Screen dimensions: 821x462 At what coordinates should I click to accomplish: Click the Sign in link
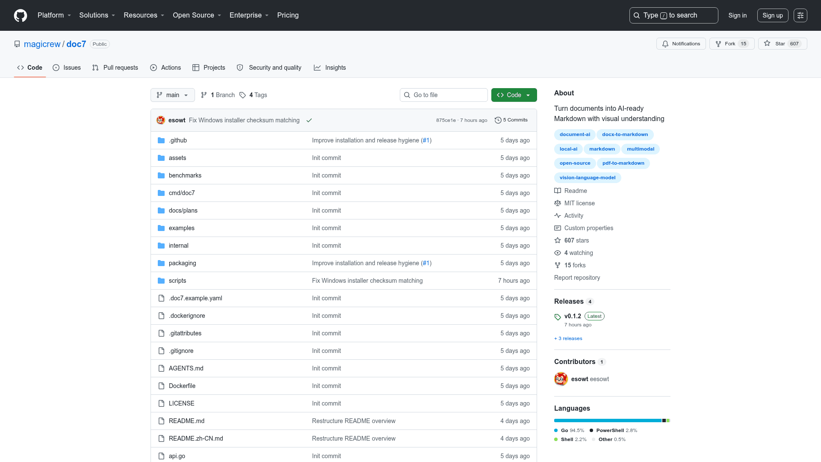click(738, 15)
